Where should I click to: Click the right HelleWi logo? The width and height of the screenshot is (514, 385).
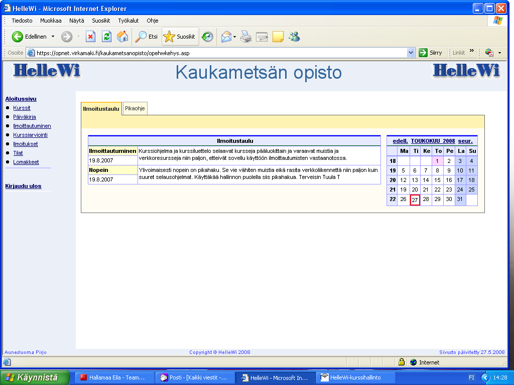(466, 71)
